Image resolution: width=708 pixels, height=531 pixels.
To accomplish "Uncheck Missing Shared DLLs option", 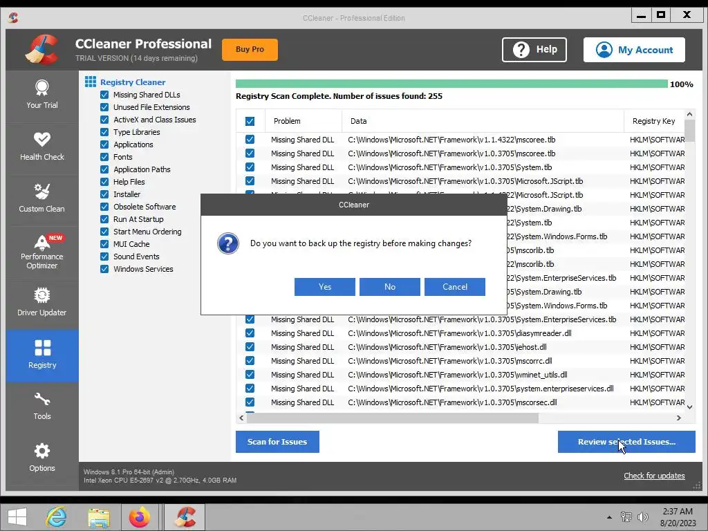I will point(104,95).
